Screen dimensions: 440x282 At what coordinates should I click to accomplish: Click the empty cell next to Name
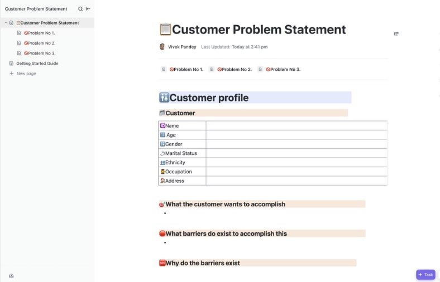296,126
